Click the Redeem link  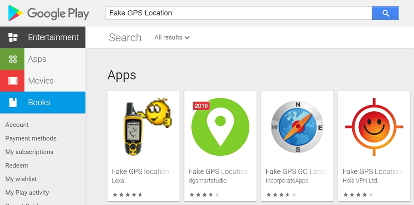coord(17,165)
